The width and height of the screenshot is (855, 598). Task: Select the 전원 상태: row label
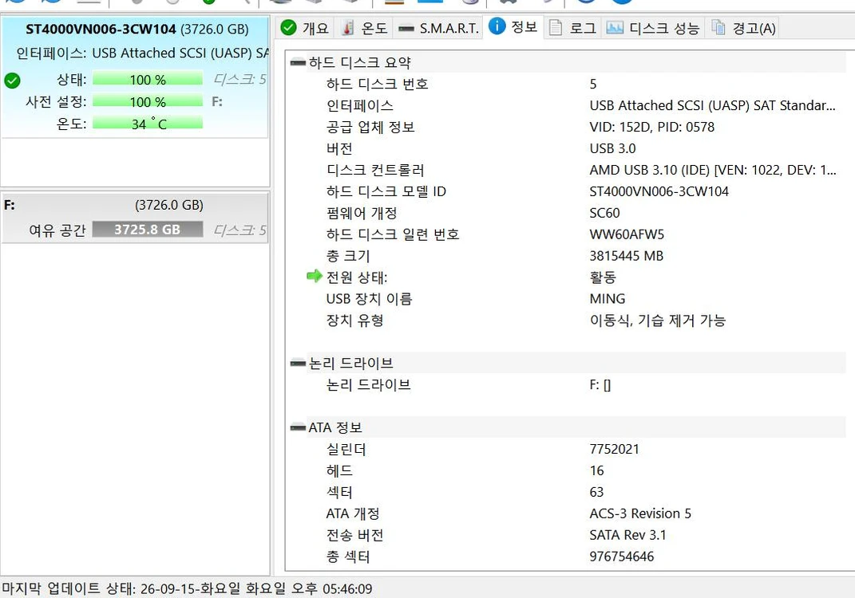tap(357, 277)
